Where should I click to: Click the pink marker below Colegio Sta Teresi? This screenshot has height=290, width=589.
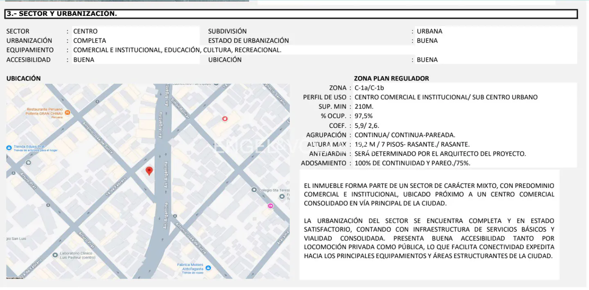coord(270,206)
